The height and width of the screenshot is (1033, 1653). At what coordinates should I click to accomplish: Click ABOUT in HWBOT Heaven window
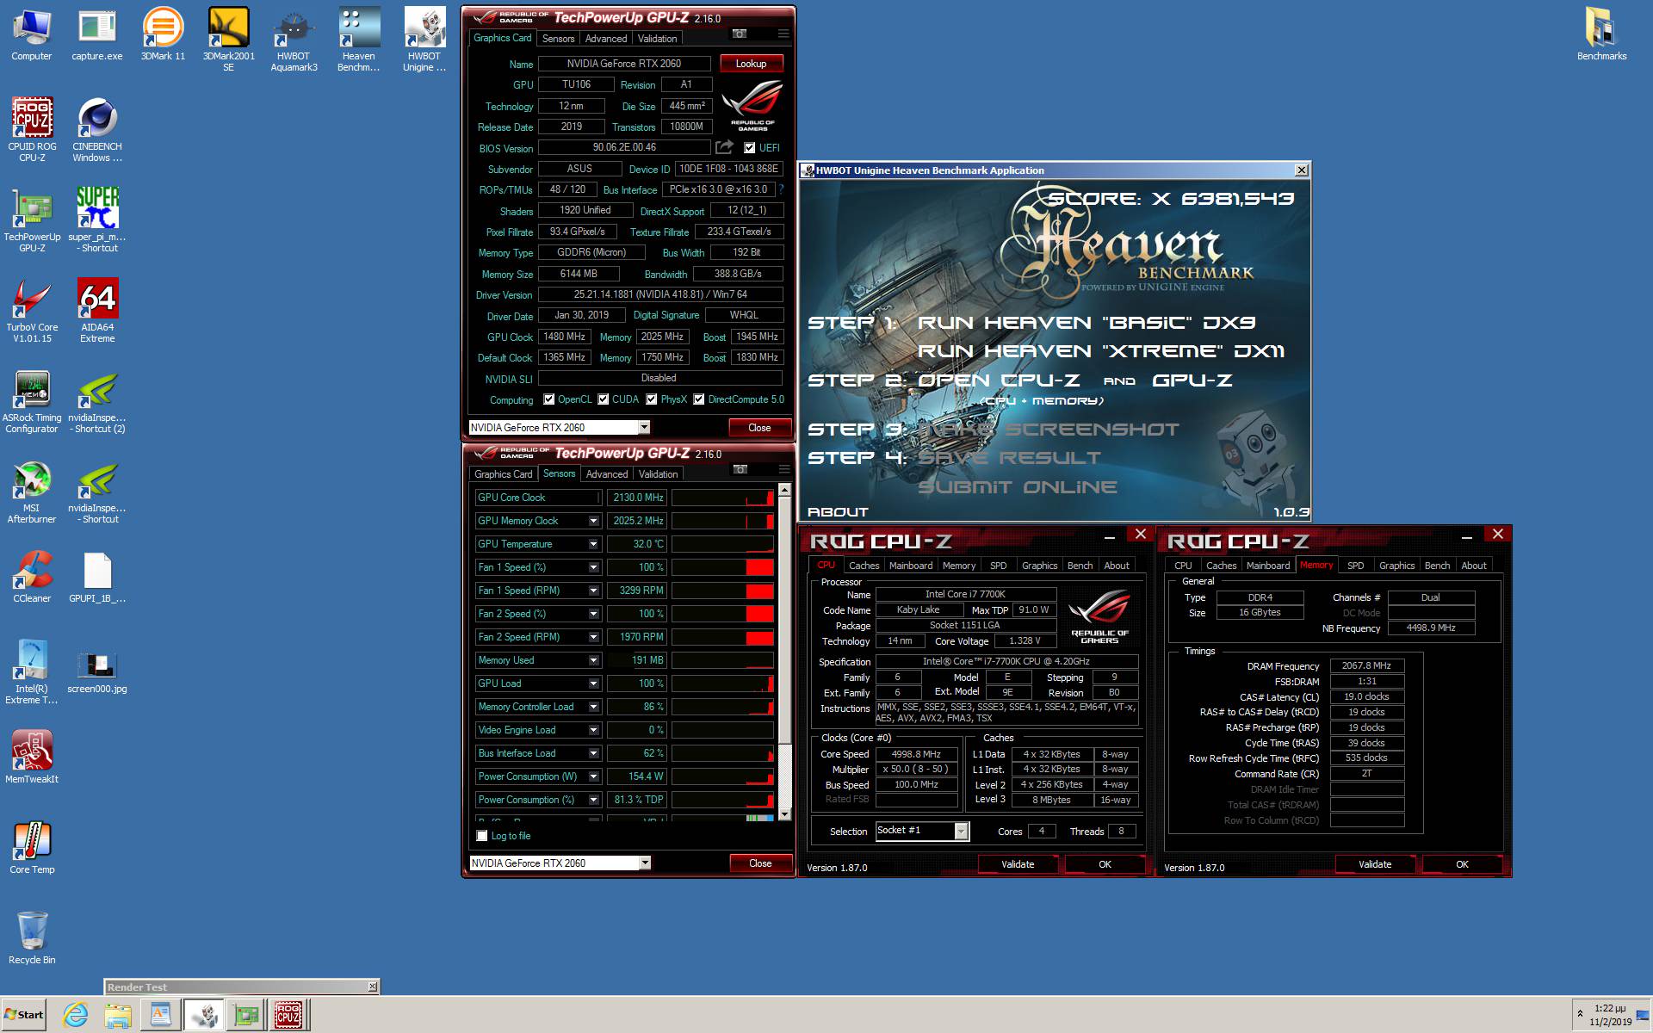tap(838, 512)
